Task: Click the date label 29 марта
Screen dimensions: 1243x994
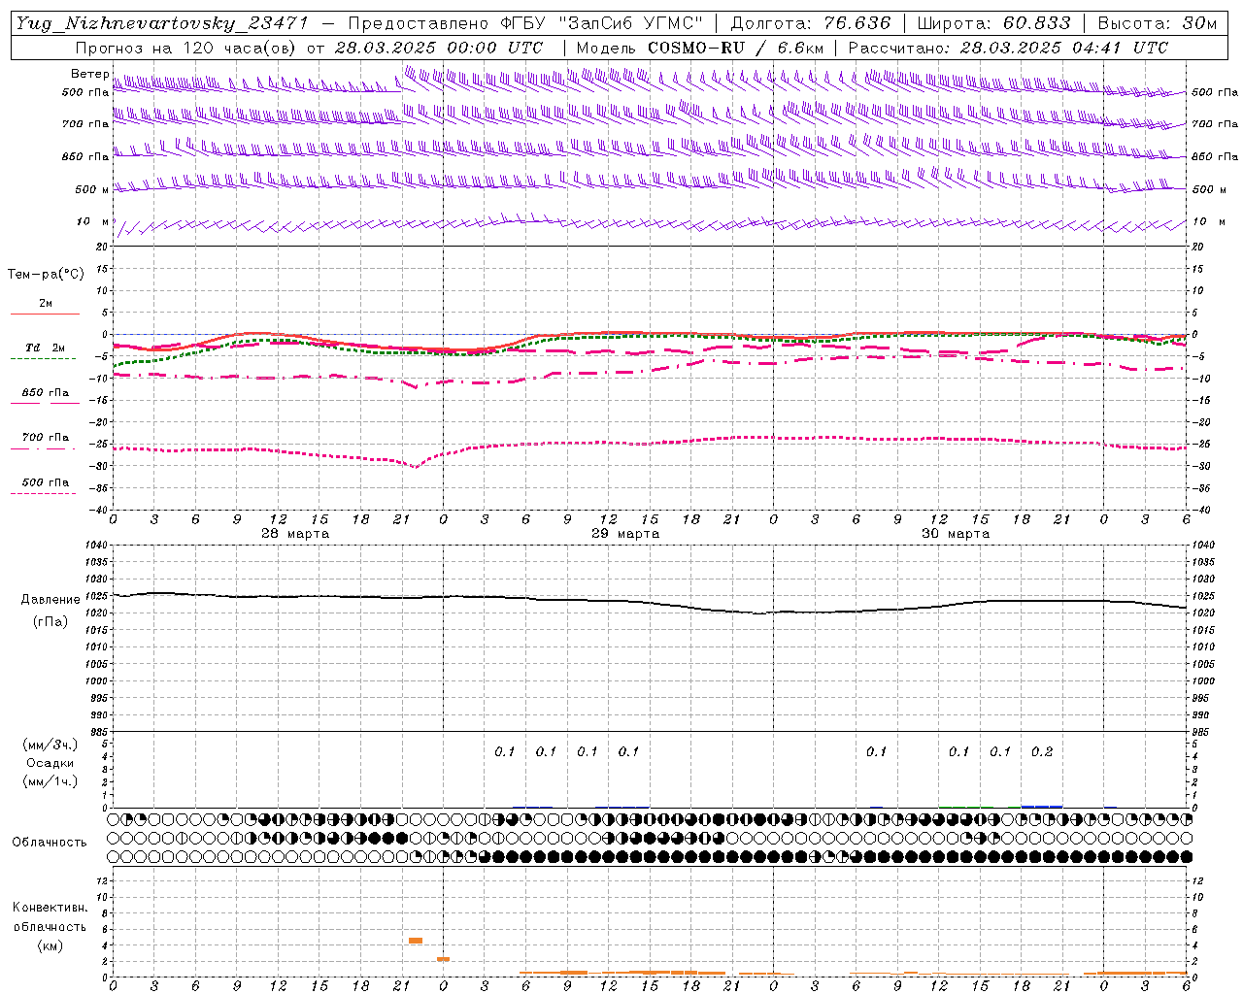Action: pyautogui.click(x=625, y=534)
